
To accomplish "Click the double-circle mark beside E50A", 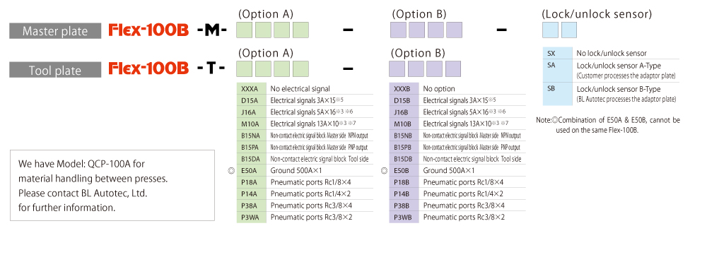I will click(231, 171).
